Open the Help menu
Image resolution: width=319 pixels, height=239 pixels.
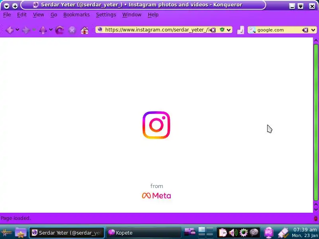[x=153, y=15]
